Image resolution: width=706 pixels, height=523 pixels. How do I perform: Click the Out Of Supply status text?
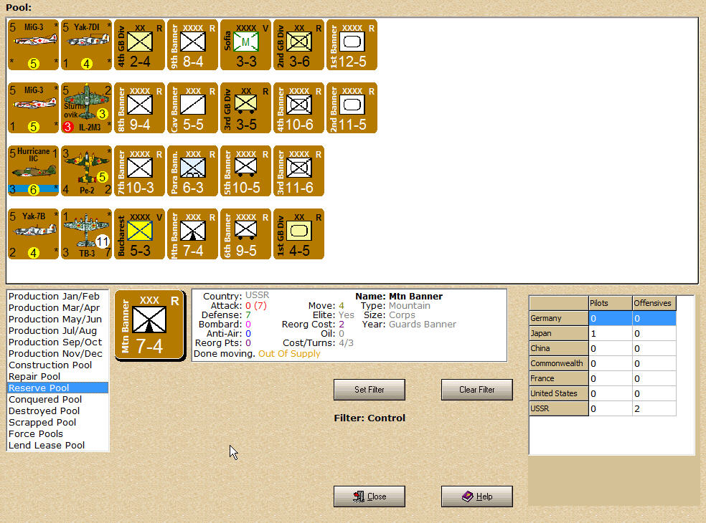pos(289,354)
